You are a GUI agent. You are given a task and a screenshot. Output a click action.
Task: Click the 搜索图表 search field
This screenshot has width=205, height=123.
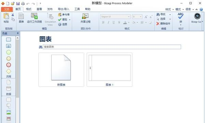pyautogui.click(x=112, y=47)
